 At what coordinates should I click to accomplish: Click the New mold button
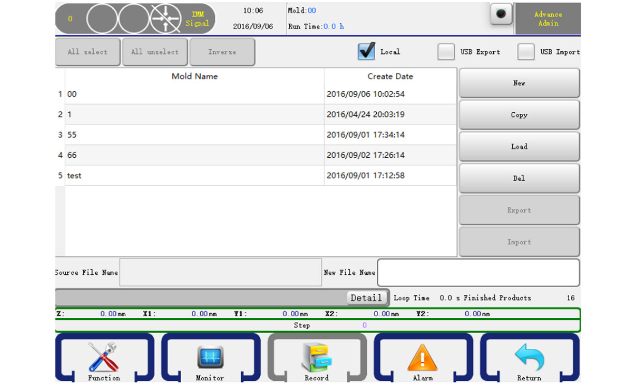point(519,83)
